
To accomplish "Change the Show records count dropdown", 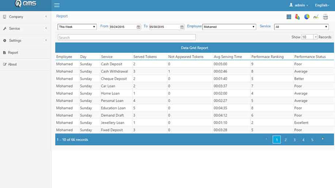I will pos(309,37).
